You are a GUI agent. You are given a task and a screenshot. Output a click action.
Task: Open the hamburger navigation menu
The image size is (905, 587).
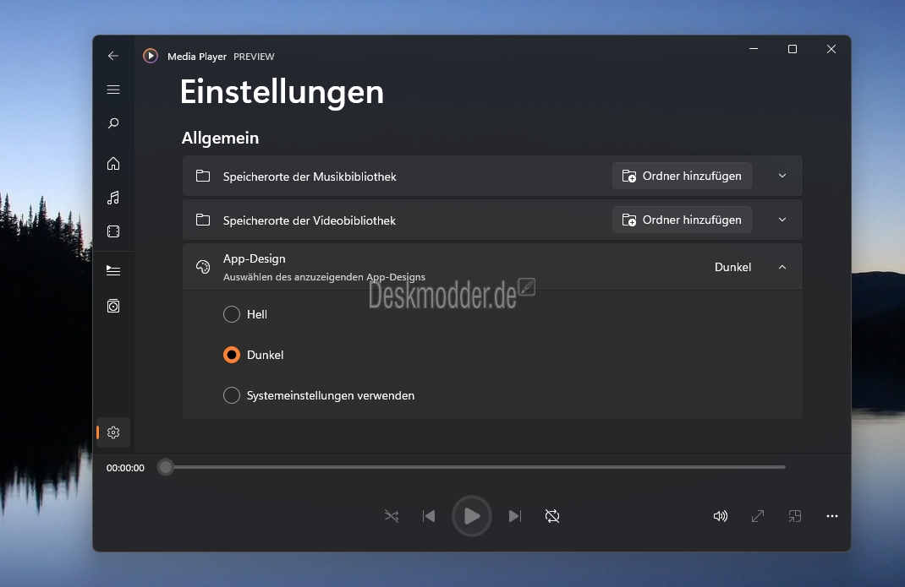113,90
